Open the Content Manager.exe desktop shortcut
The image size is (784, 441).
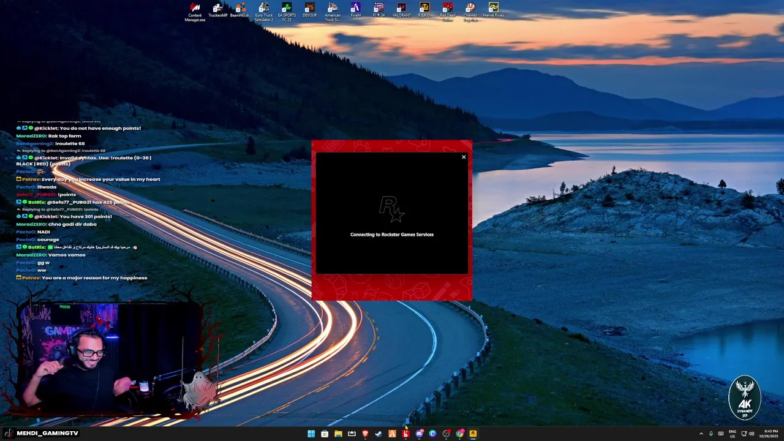point(195,12)
